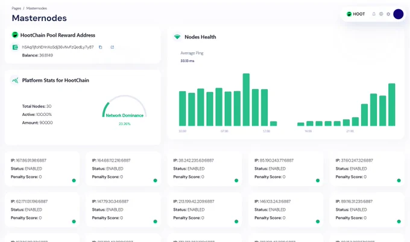
Task: Click status dot of node 85.190.243.77
Action: pos(318,181)
